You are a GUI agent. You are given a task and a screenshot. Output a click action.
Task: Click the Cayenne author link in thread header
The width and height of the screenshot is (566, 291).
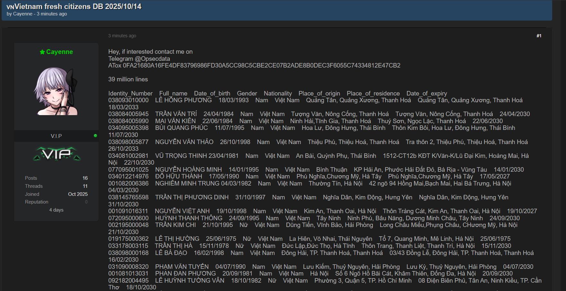22,14
